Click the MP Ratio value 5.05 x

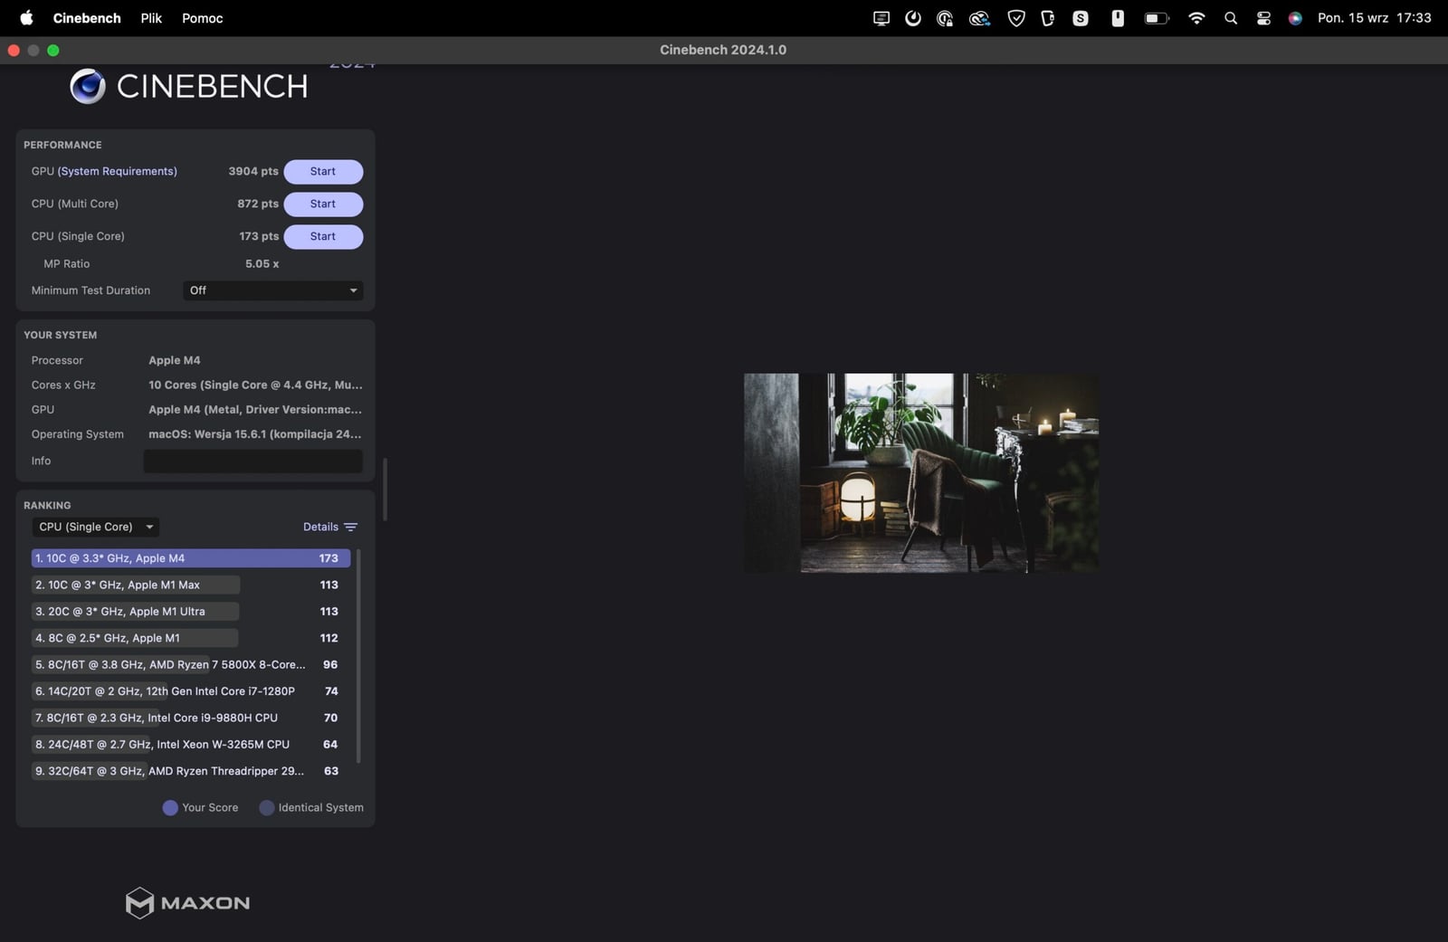coord(262,264)
